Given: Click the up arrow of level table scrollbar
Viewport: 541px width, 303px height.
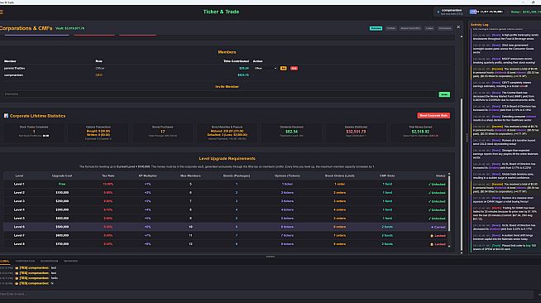Looking at the screenshot, I should tap(449, 175).
